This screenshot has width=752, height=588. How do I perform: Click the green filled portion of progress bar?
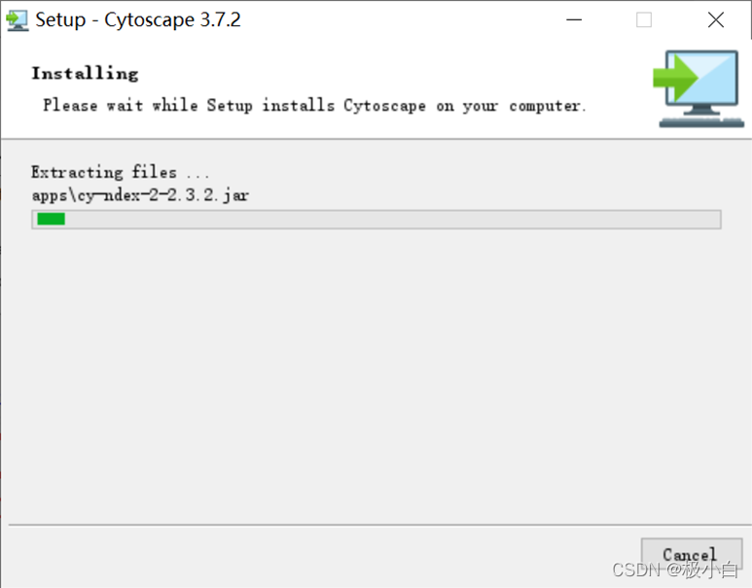51,219
